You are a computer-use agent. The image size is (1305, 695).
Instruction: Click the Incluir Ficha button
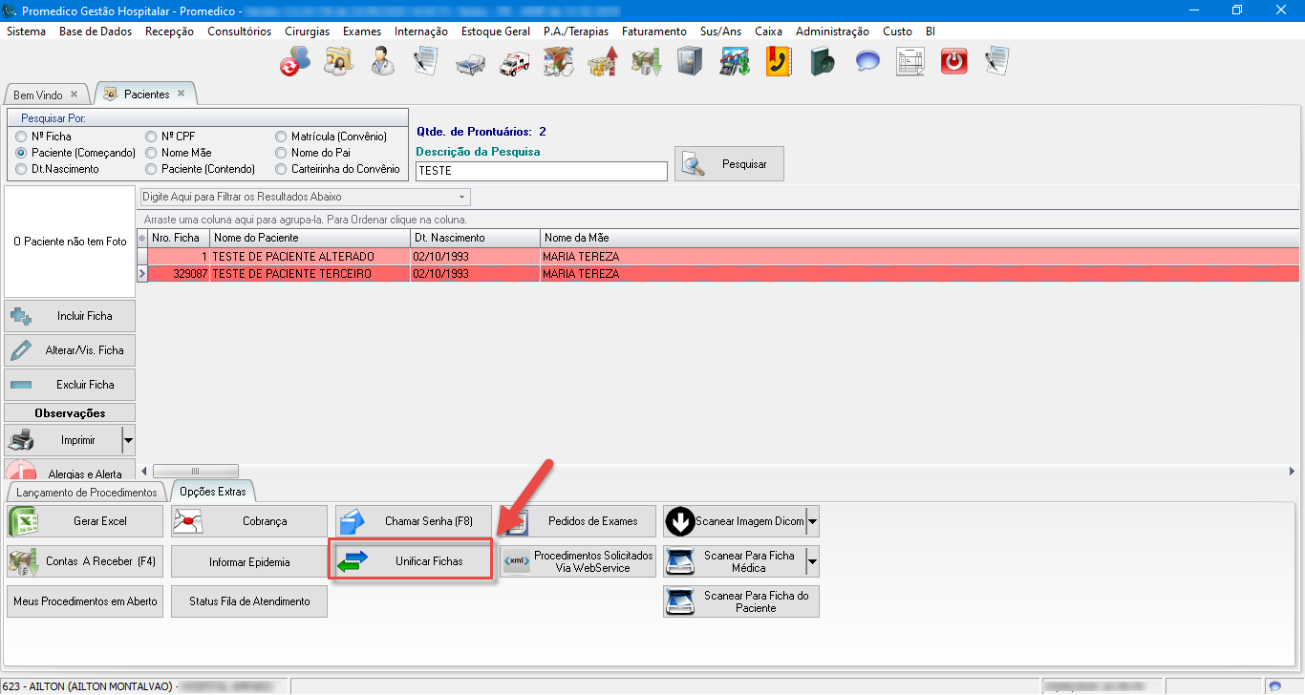pos(70,316)
